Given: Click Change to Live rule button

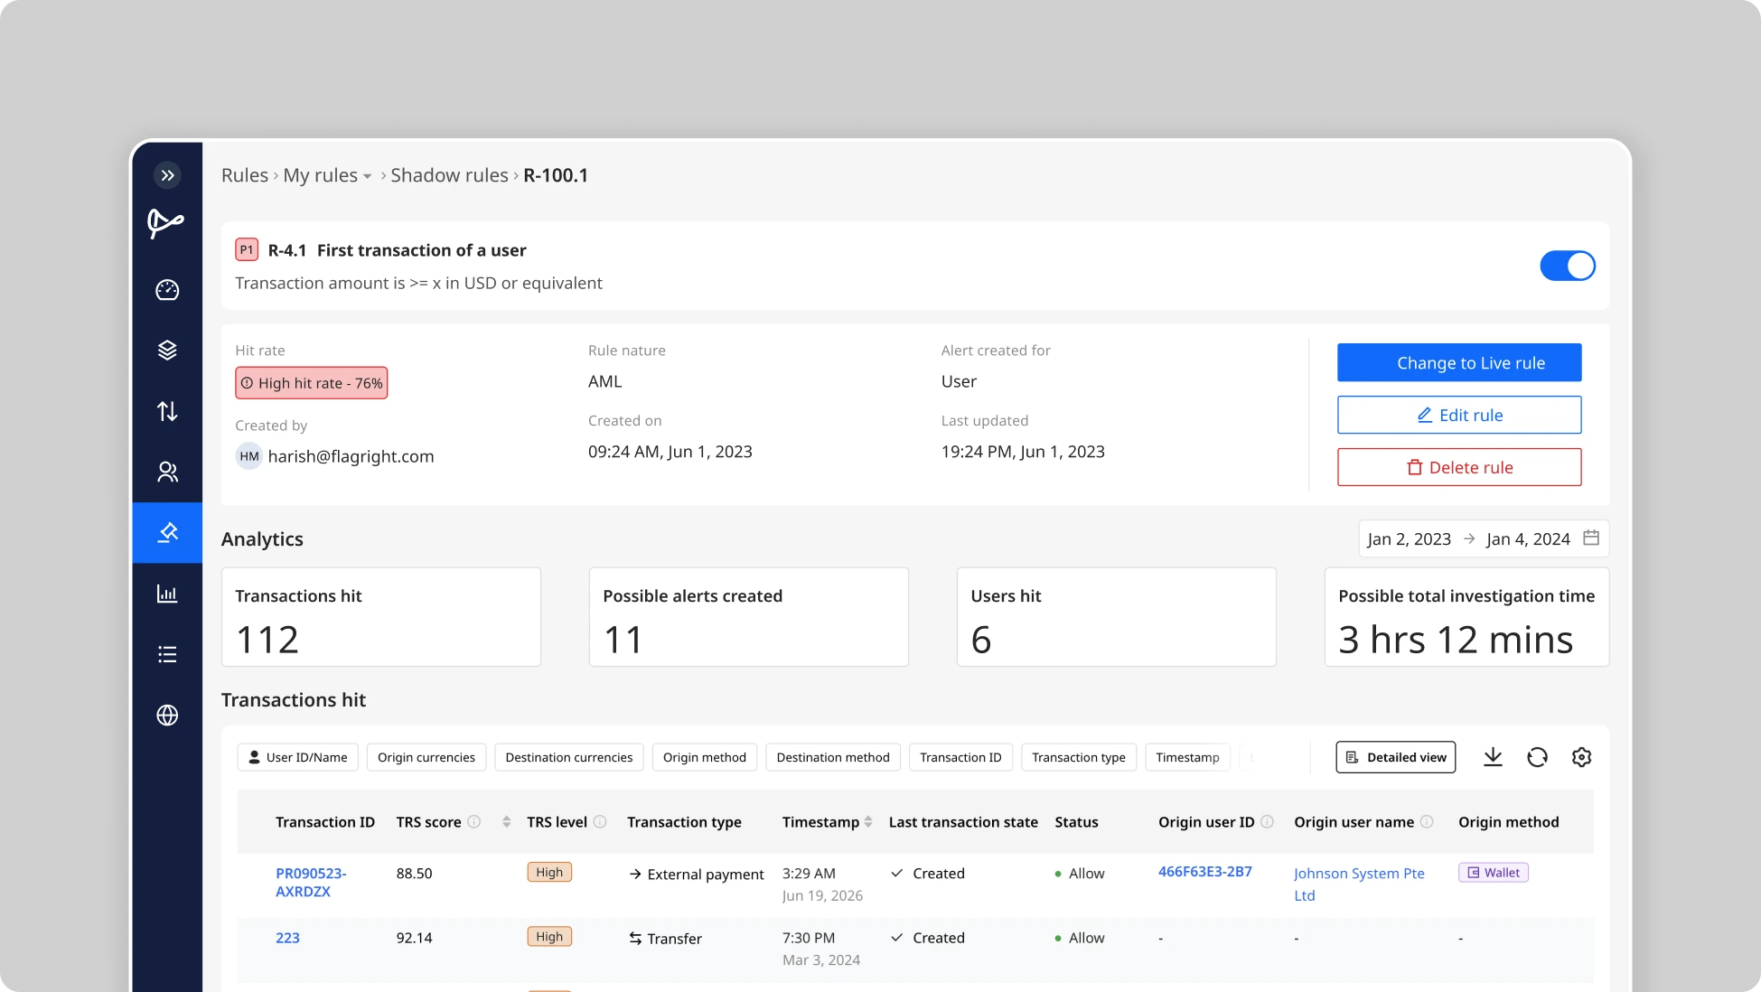Looking at the screenshot, I should [x=1458, y=362].
